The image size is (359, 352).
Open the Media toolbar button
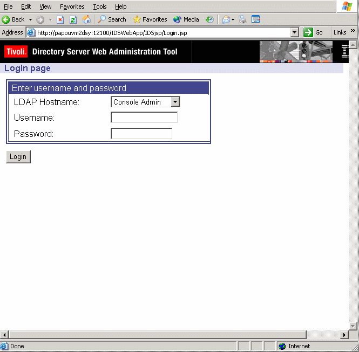pyautogui.click(x=186, y=19)
